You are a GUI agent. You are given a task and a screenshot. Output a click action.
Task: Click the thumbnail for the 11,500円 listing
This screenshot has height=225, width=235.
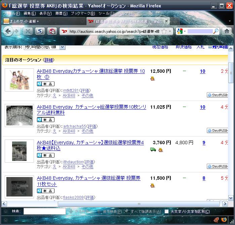19,187
